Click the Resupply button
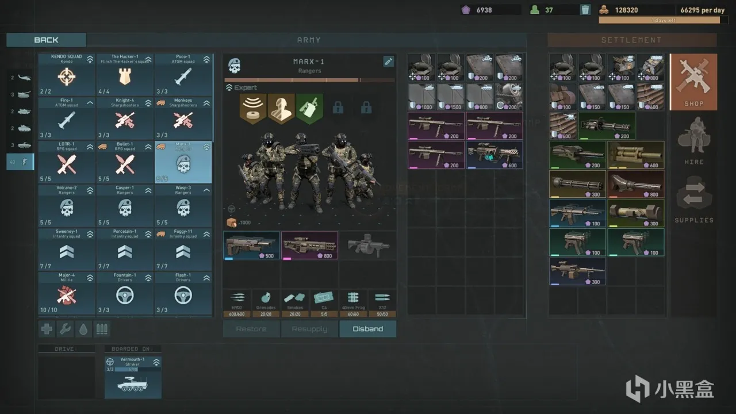736x414 pixels. click(309, 329)
